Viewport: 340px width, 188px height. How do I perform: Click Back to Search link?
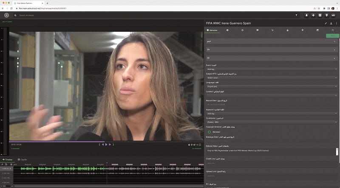coord(7,22)
